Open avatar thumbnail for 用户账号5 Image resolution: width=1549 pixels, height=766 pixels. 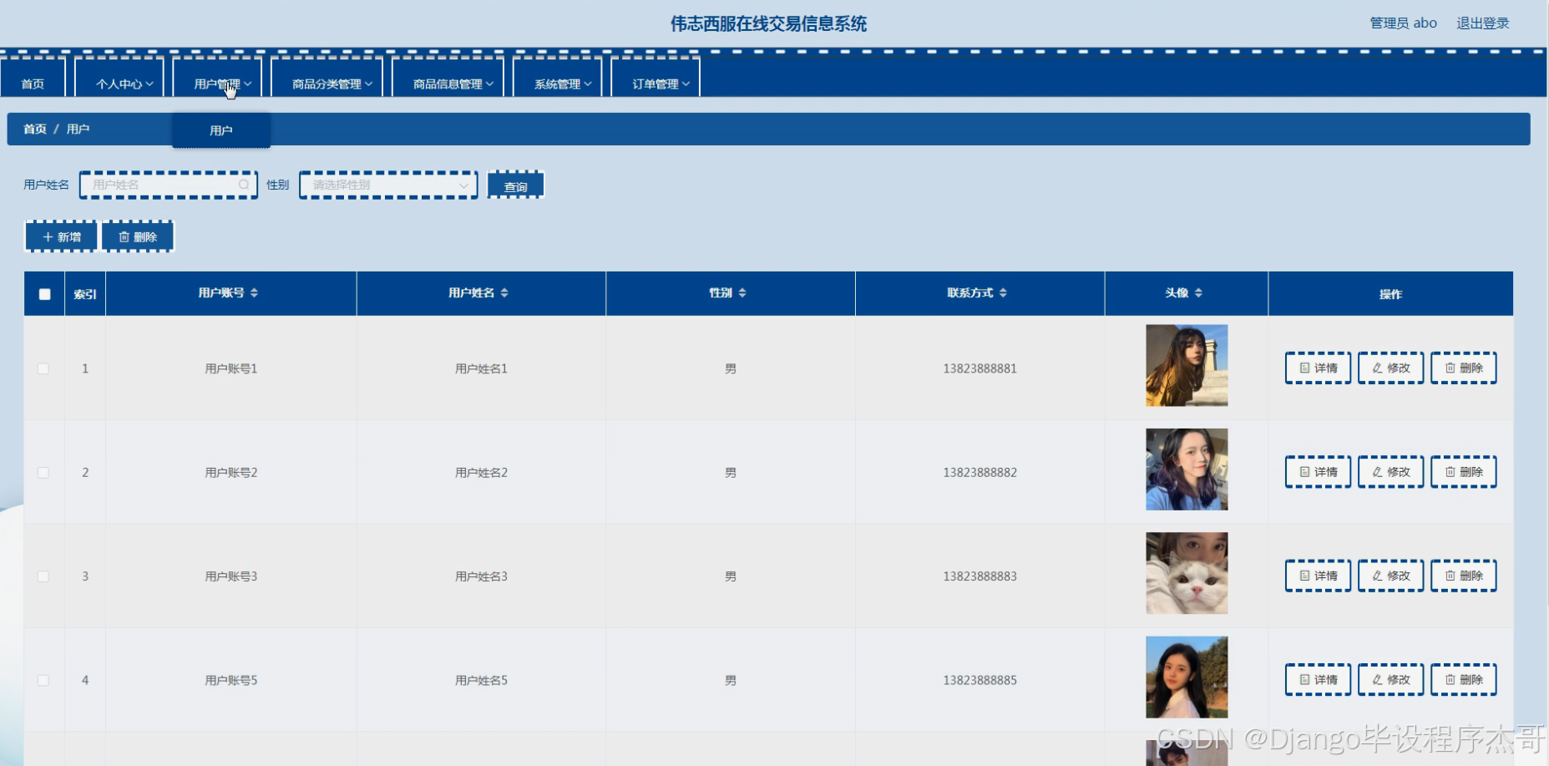pos(1187,677)
